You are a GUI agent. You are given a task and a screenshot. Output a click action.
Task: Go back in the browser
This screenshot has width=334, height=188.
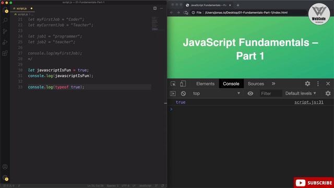coord(172,13)
